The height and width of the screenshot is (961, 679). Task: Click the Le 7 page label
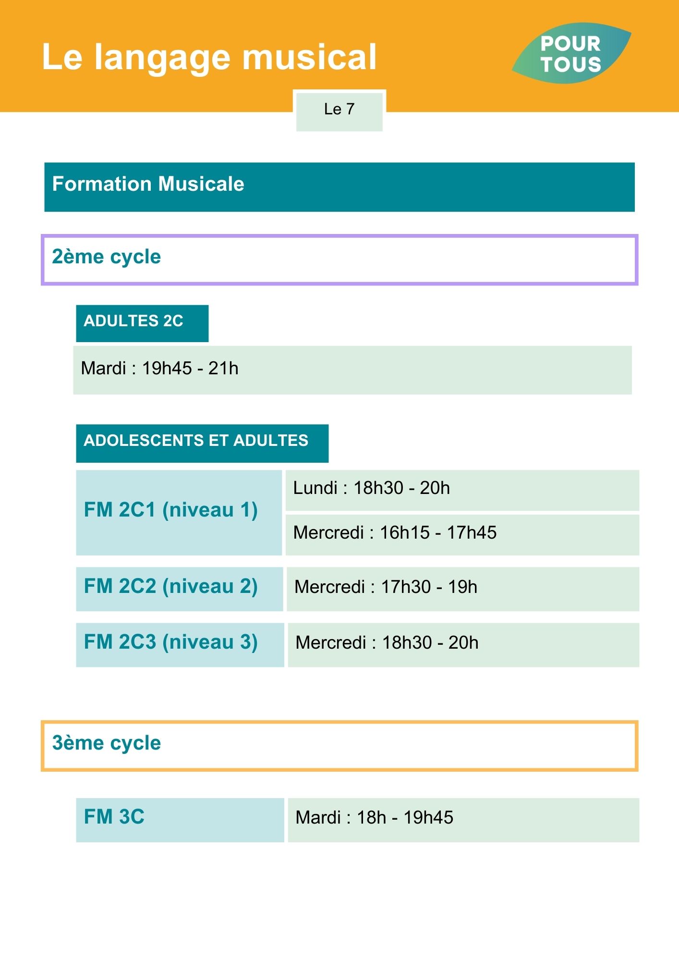[339, 111]
